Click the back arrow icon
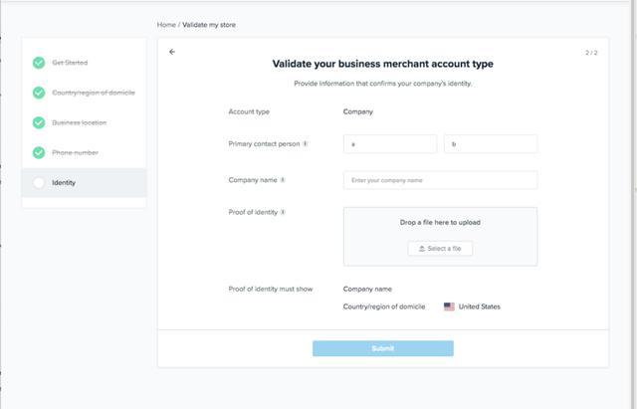Image resolution: width=637 pixels, height=409 pixels. click(172, 52)
